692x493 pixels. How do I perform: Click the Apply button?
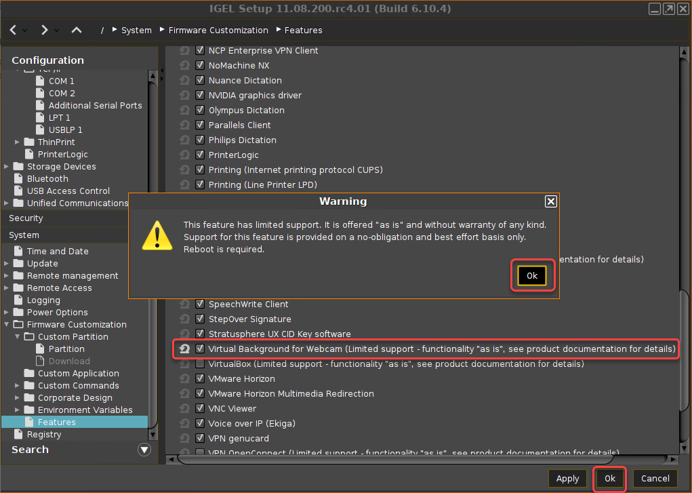567,478
